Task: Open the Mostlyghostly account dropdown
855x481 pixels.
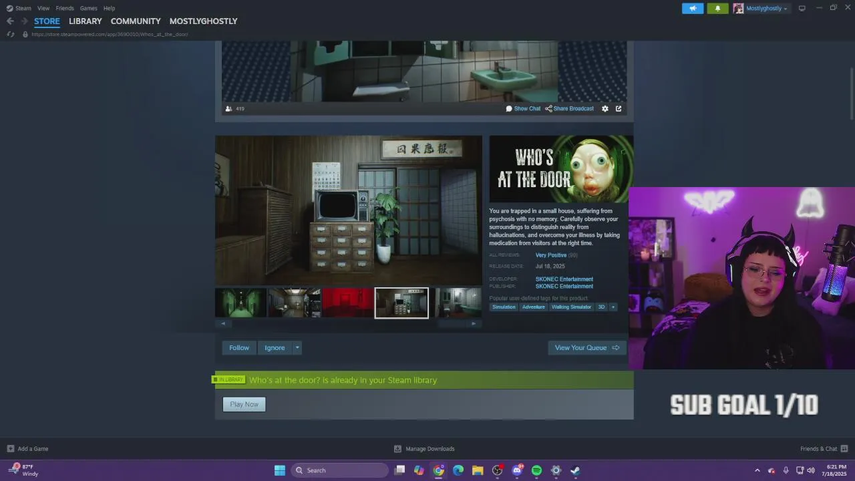Action: 761,8
